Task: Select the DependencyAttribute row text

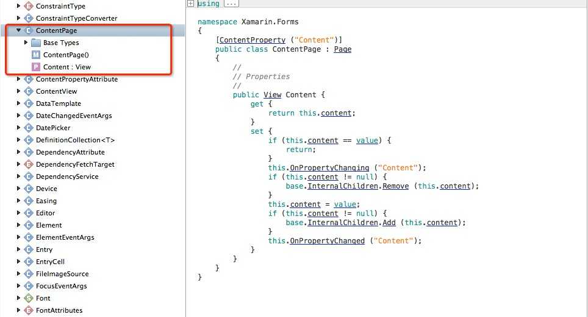Action: tap(71, 152)
